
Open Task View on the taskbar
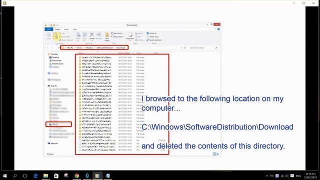pos(25,175)
